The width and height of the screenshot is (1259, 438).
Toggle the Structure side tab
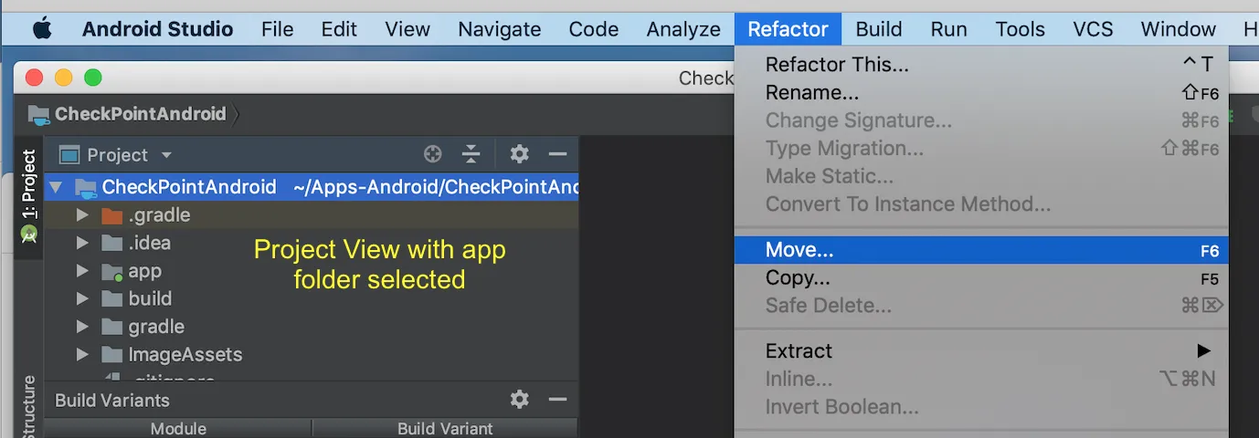point(28,407)
